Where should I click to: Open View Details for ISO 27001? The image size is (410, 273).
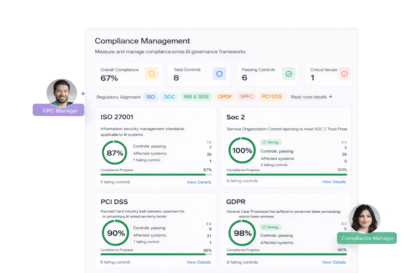pyautogui.click(x=199, y=182)
